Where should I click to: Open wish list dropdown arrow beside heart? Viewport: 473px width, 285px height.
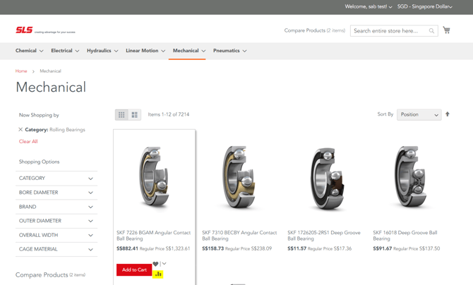click(x=164, y=264)
